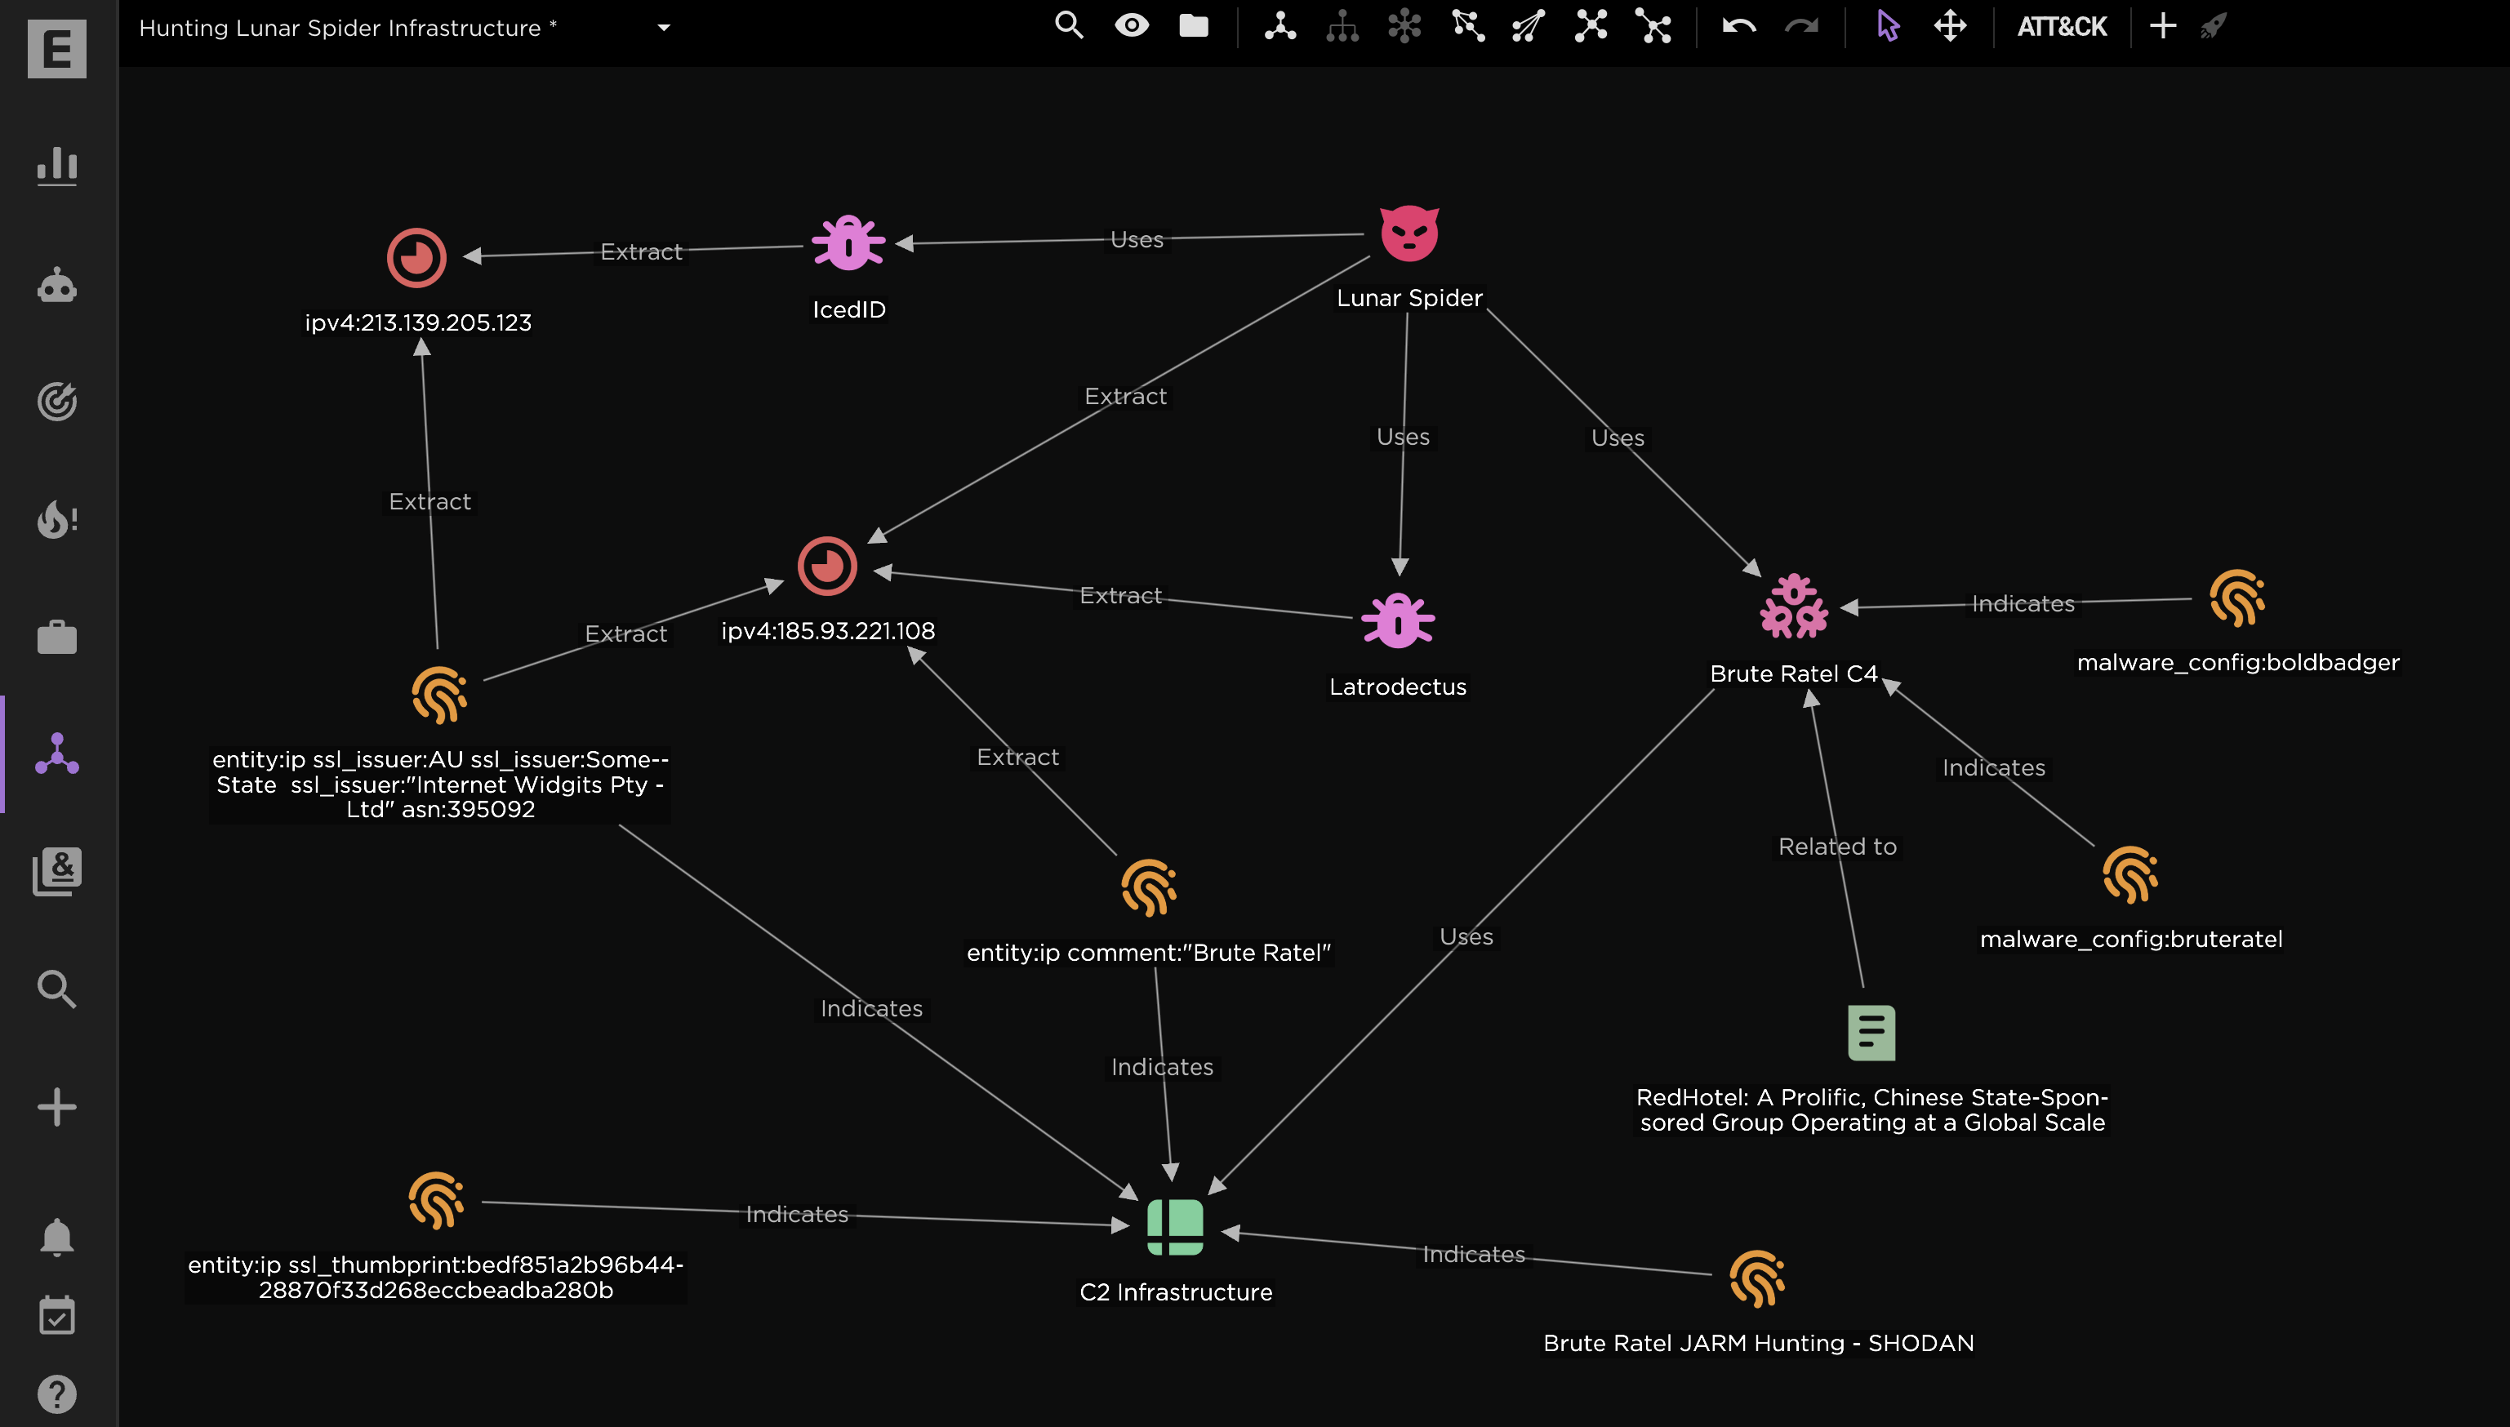Open the dashboard bar chart sidebar icon
This screenshot has width=2510, height=1427.
(57, 165)
